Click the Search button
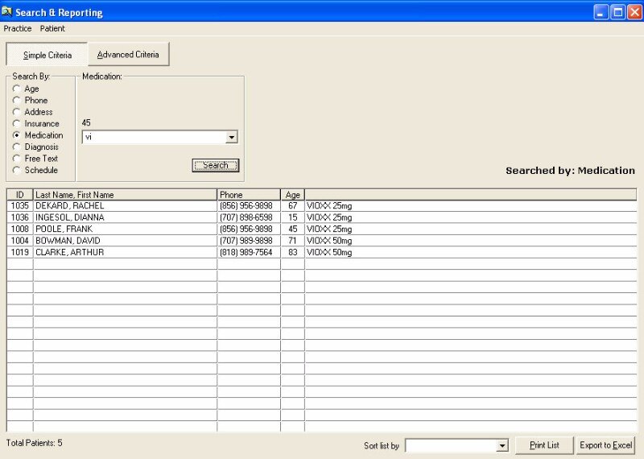644x459 pixels. pyautogui.click(x=215, y=165)
